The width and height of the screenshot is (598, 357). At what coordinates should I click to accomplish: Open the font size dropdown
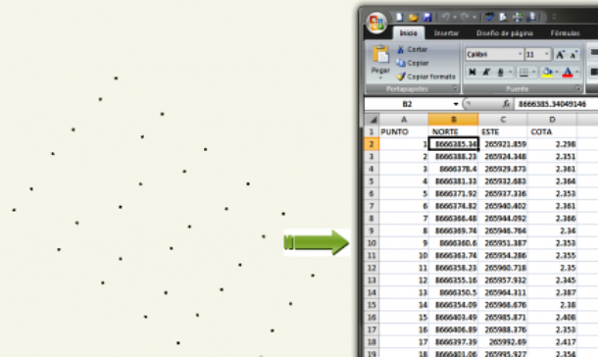(546, 54)
